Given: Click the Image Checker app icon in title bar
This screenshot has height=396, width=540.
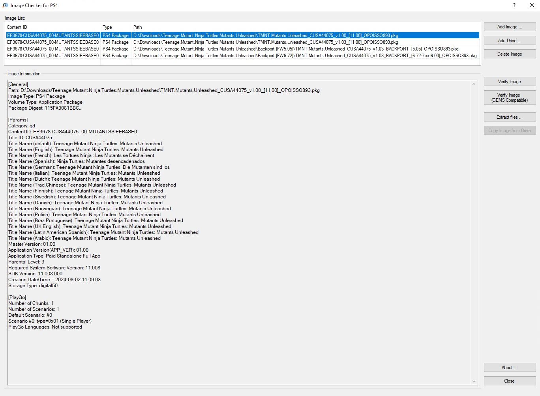Looking at the screenshot, I should coord(5,6).
